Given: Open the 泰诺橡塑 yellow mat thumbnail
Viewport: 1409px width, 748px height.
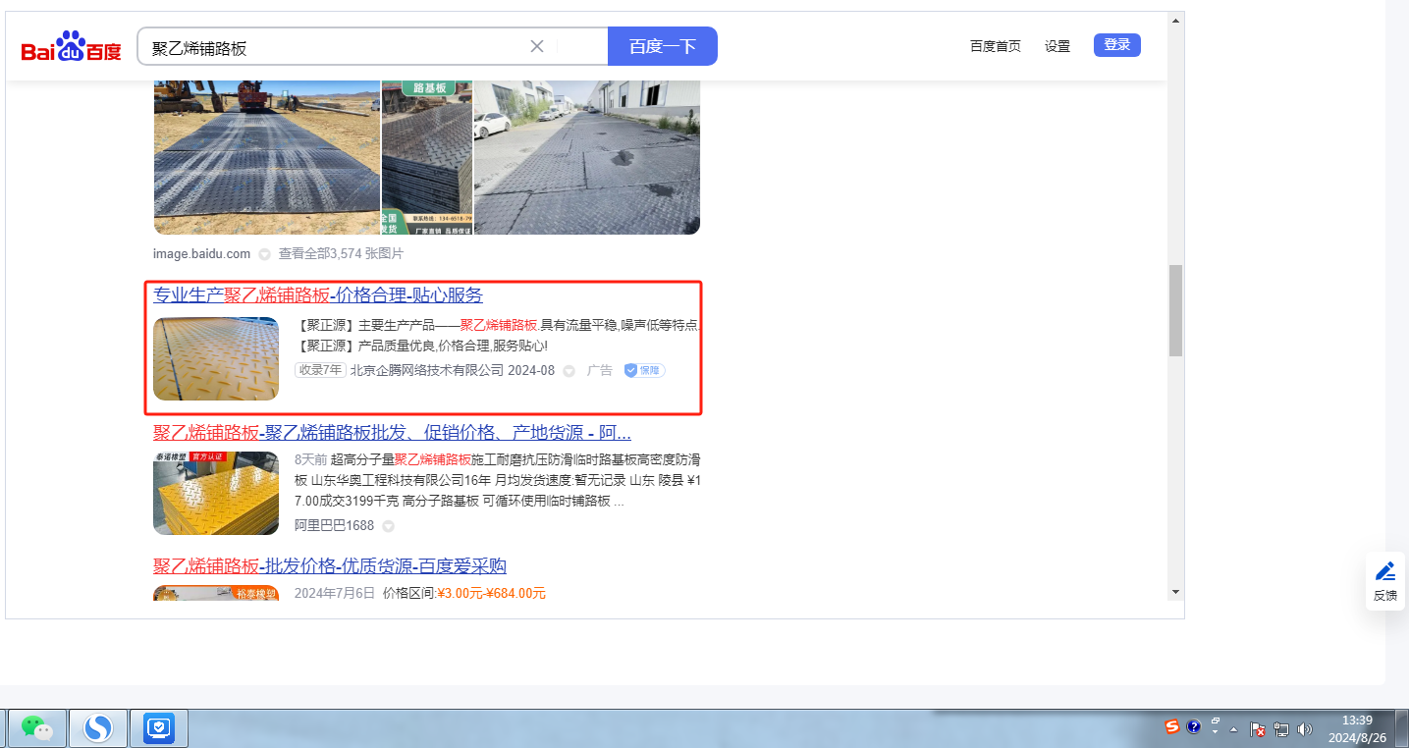Looking at the screenshot, I should [x=216, y=493].
